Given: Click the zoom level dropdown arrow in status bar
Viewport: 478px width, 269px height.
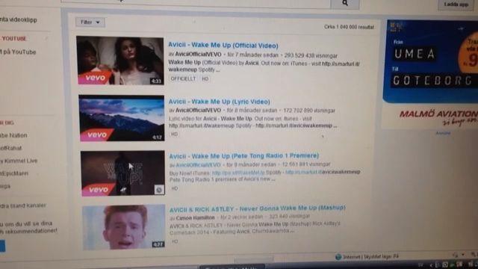Looking at the screenshot, I should point(463,254).
